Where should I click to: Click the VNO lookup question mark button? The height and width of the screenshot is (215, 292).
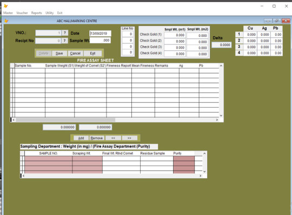tap(65, 33)
